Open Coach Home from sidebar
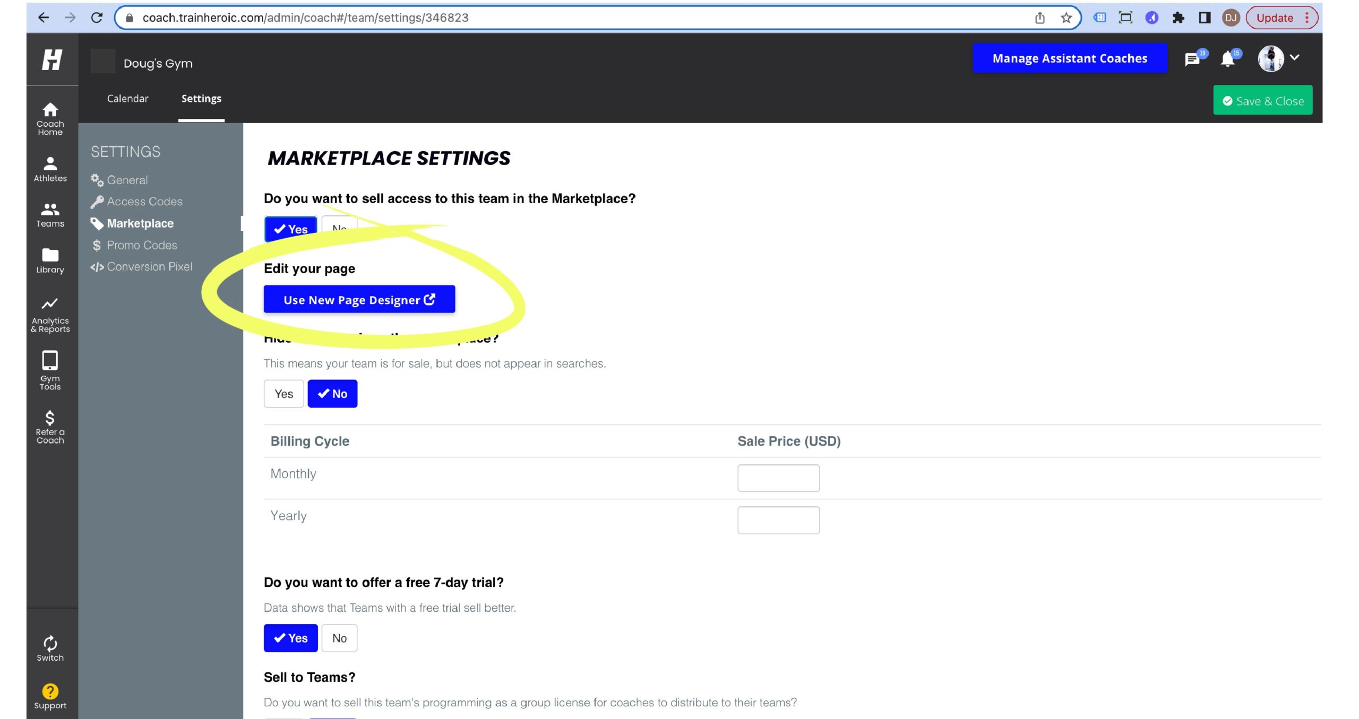 (50, 119)
